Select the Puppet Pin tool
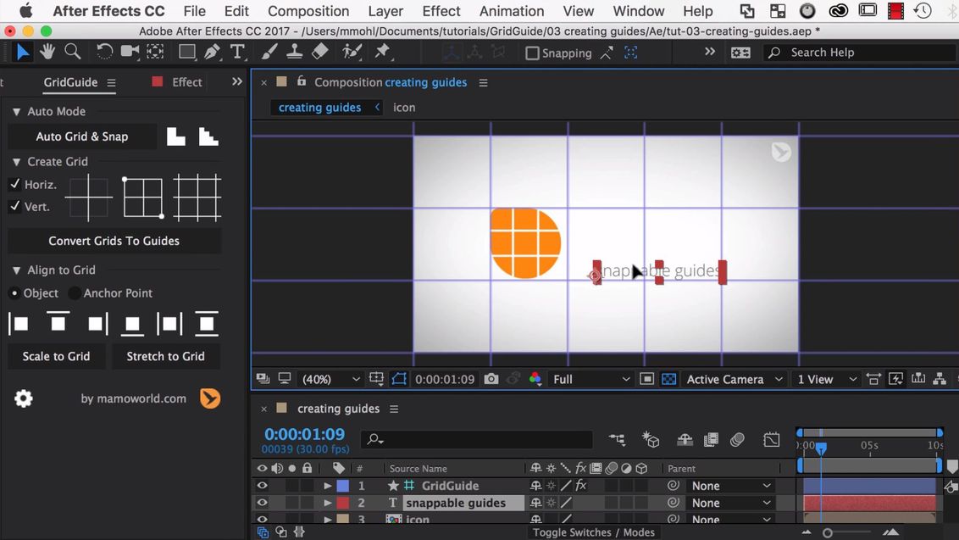This screenshot has height=540, width=959. coord(383,52)
